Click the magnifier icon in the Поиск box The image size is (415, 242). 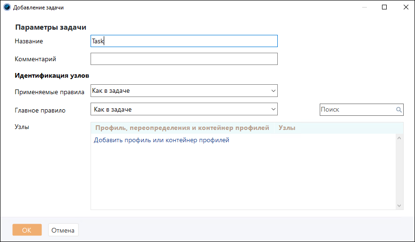click(x=398, y=110)
